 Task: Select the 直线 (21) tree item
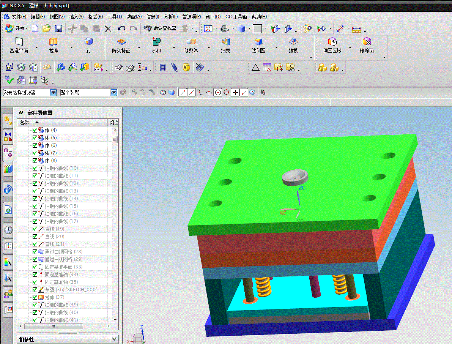coord(55,244)
